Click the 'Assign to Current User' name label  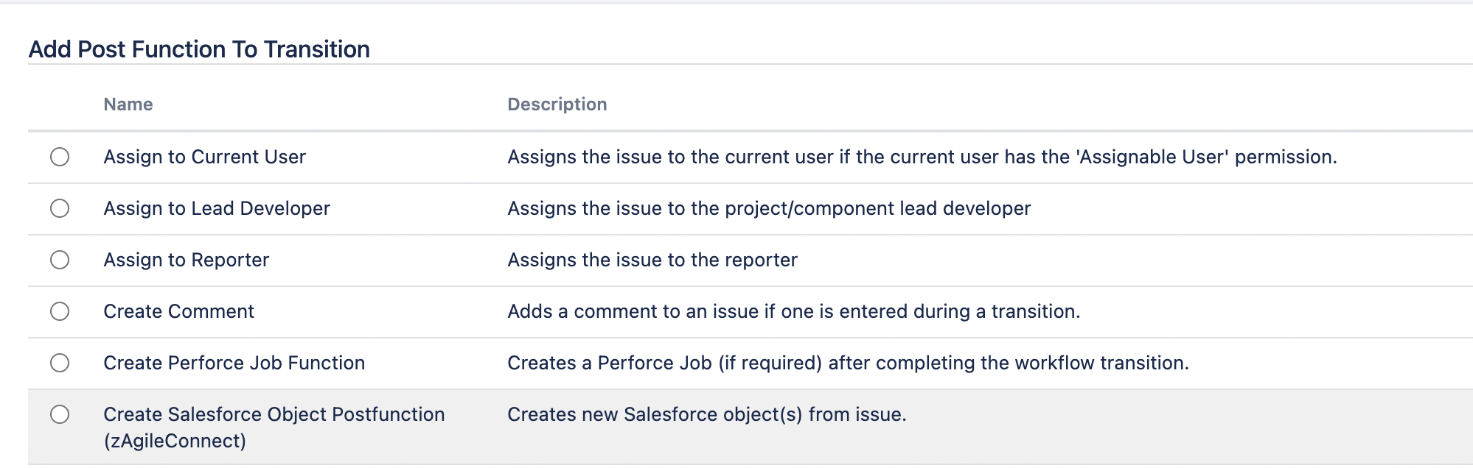pyautogui.click(x=204, y=157)
